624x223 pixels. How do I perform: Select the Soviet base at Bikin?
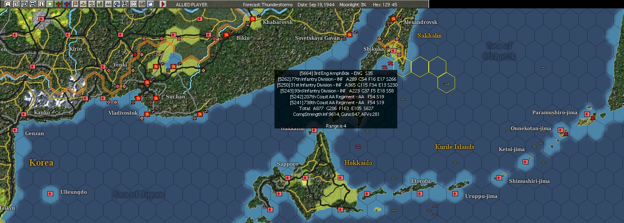(x=226, y=35)
